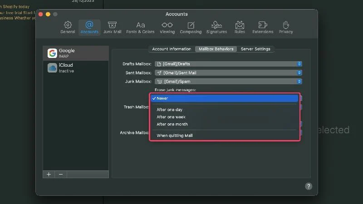Open Fonts & Colors preferences
363x204 pixels.
pyautogui.click(x=140, y=28)
